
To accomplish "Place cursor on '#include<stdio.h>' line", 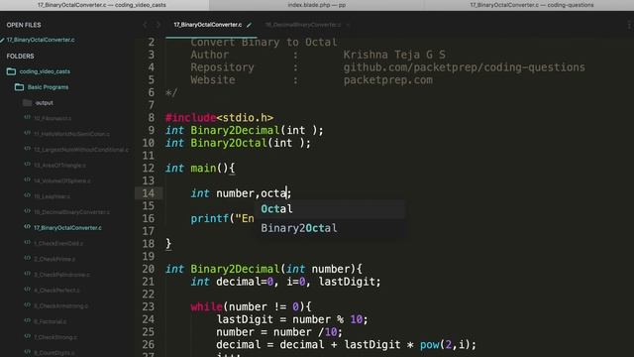I will pos(219,118).
